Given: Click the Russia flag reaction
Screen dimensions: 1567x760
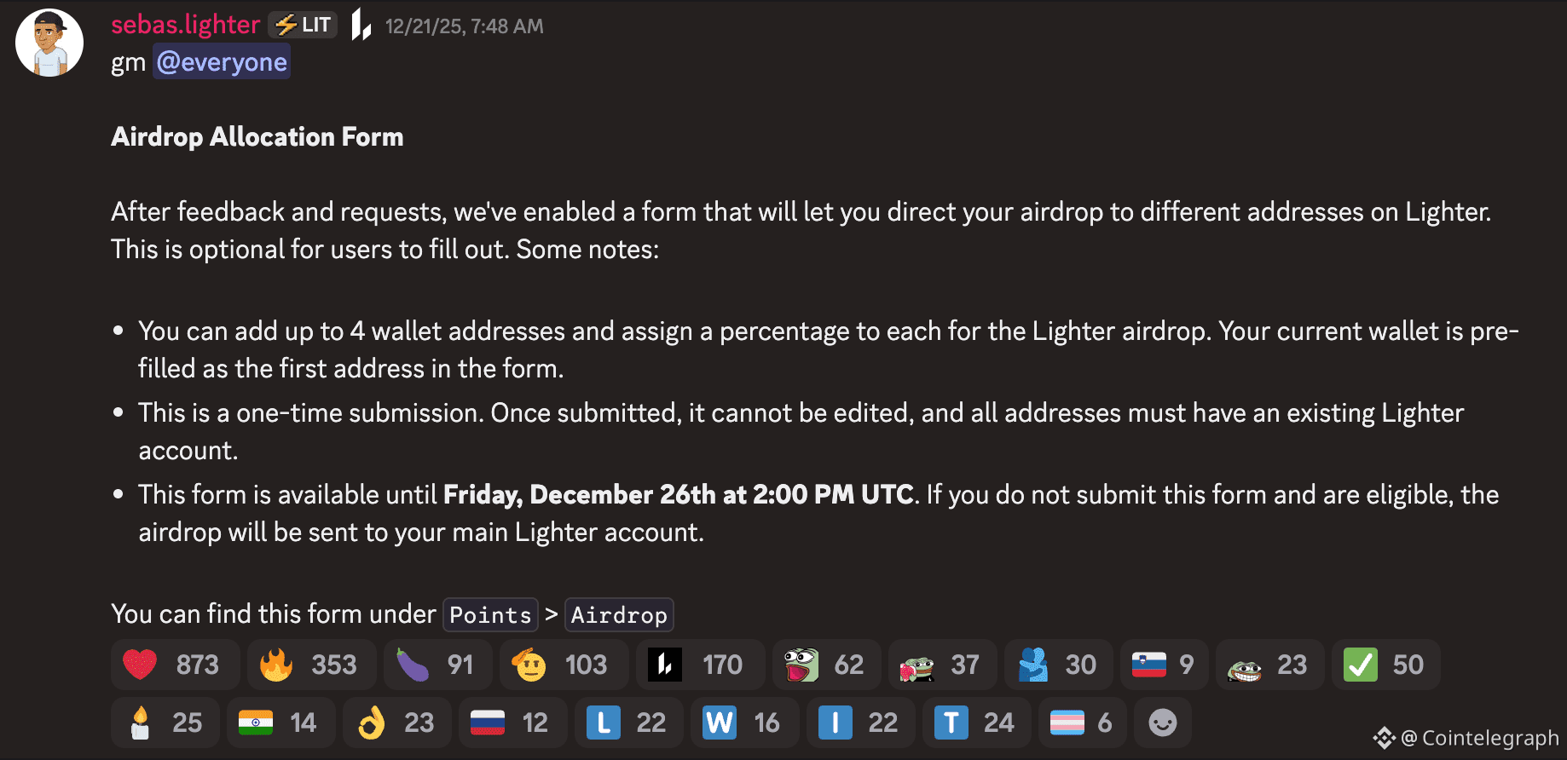Looking at the screenshot, I should 512,722.
